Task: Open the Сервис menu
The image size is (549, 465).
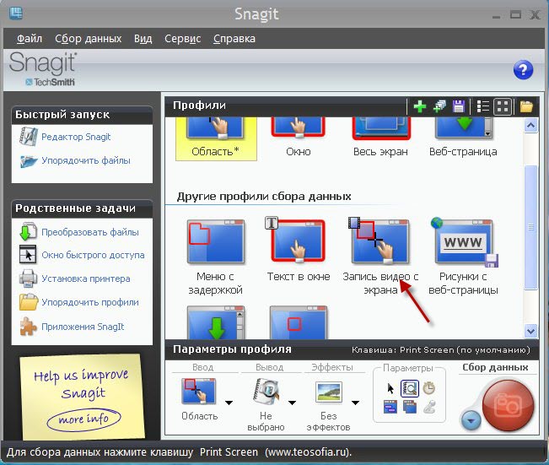Action: [183, 39]
